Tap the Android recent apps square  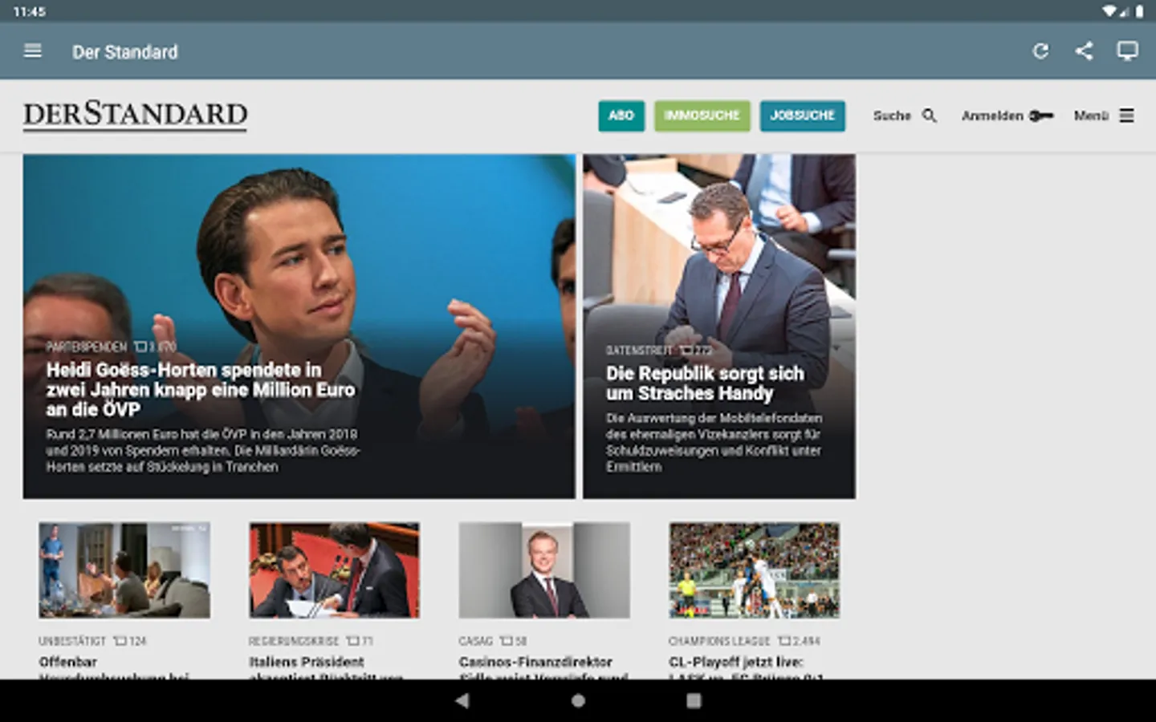click(x=694, y=700)
